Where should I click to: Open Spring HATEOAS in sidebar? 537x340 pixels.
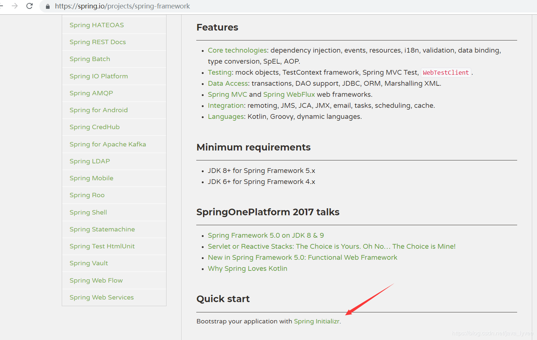point(97,25)
